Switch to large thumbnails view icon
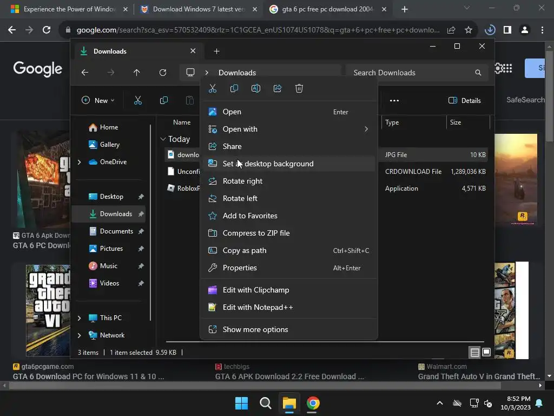The image size is (554, 416). pos(486,352)
